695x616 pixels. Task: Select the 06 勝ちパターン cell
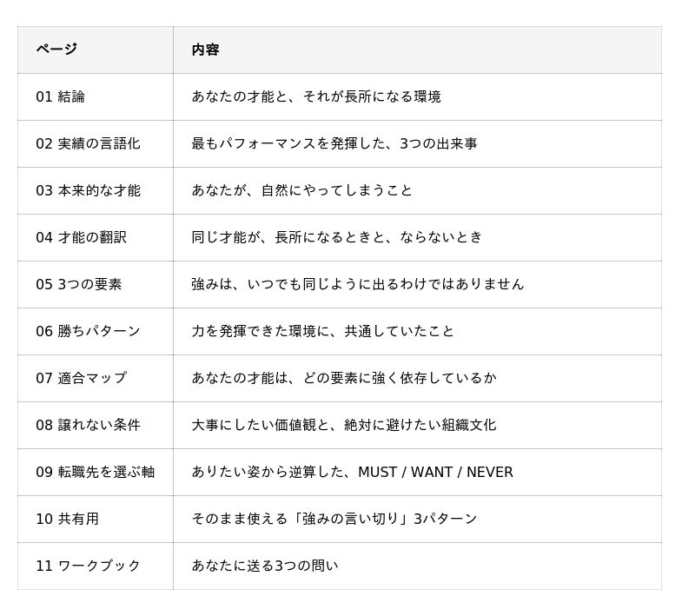(x=96, y=332)
